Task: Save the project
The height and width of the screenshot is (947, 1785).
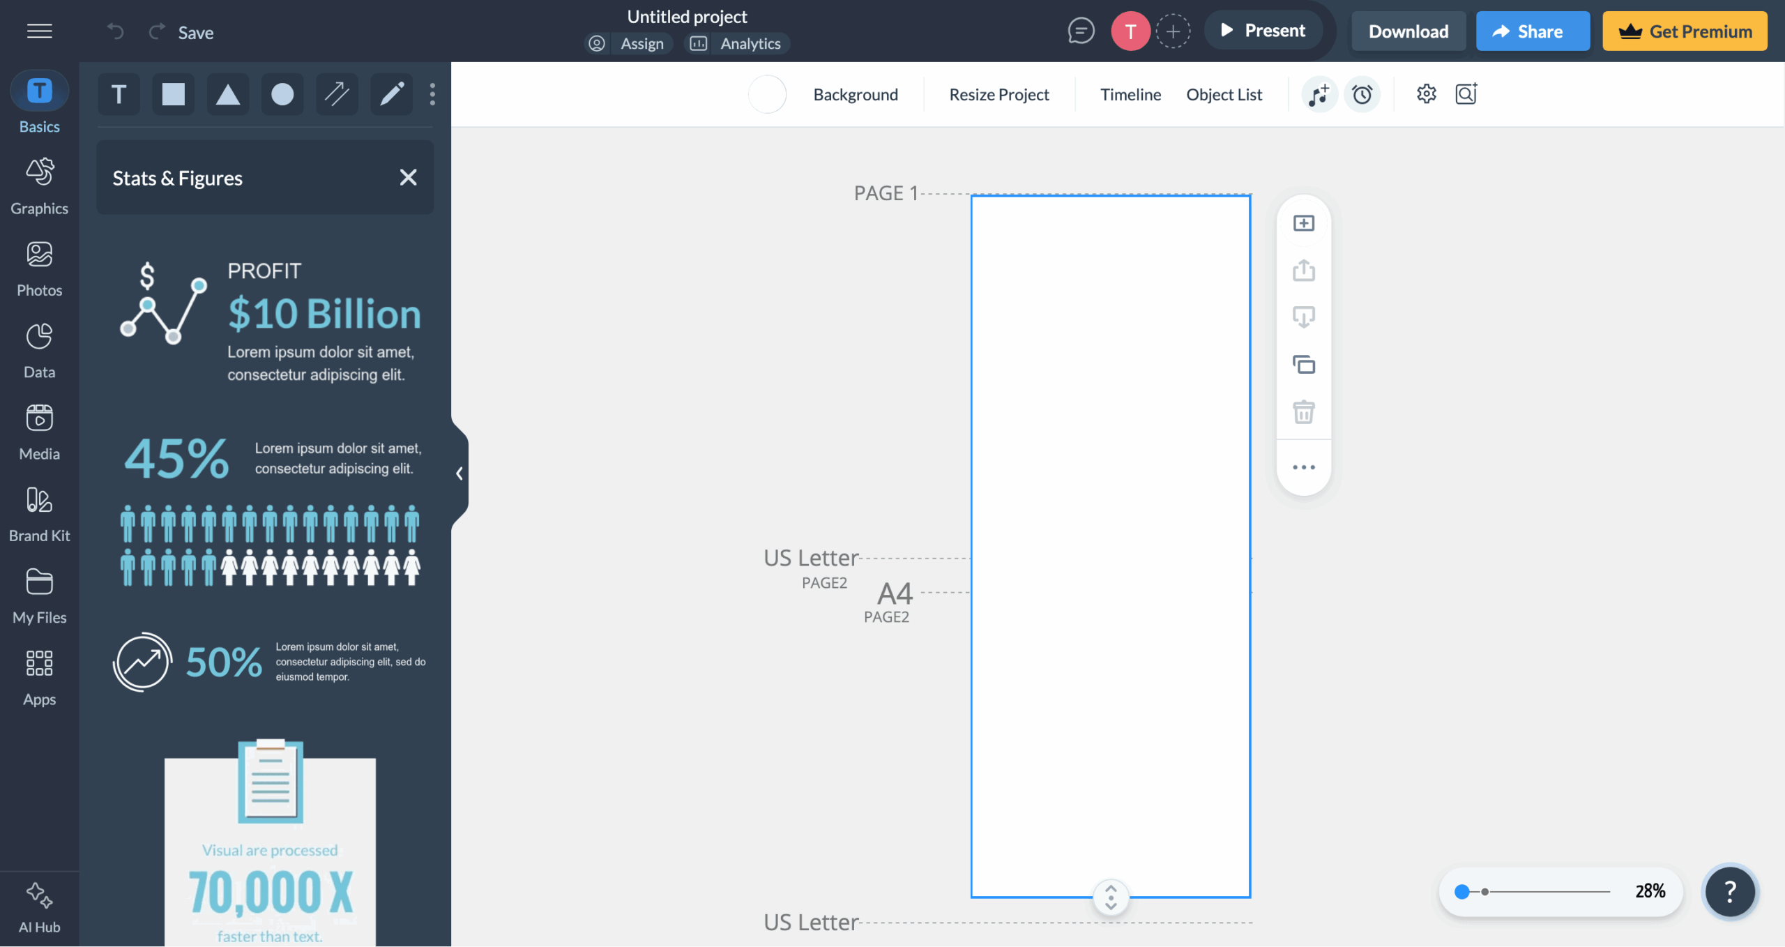Action: click(196, 33)
